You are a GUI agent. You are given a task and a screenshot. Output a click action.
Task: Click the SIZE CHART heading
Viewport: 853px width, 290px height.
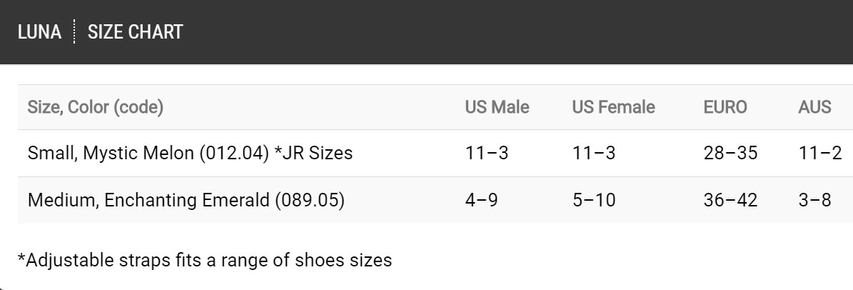tap(135, 32)
